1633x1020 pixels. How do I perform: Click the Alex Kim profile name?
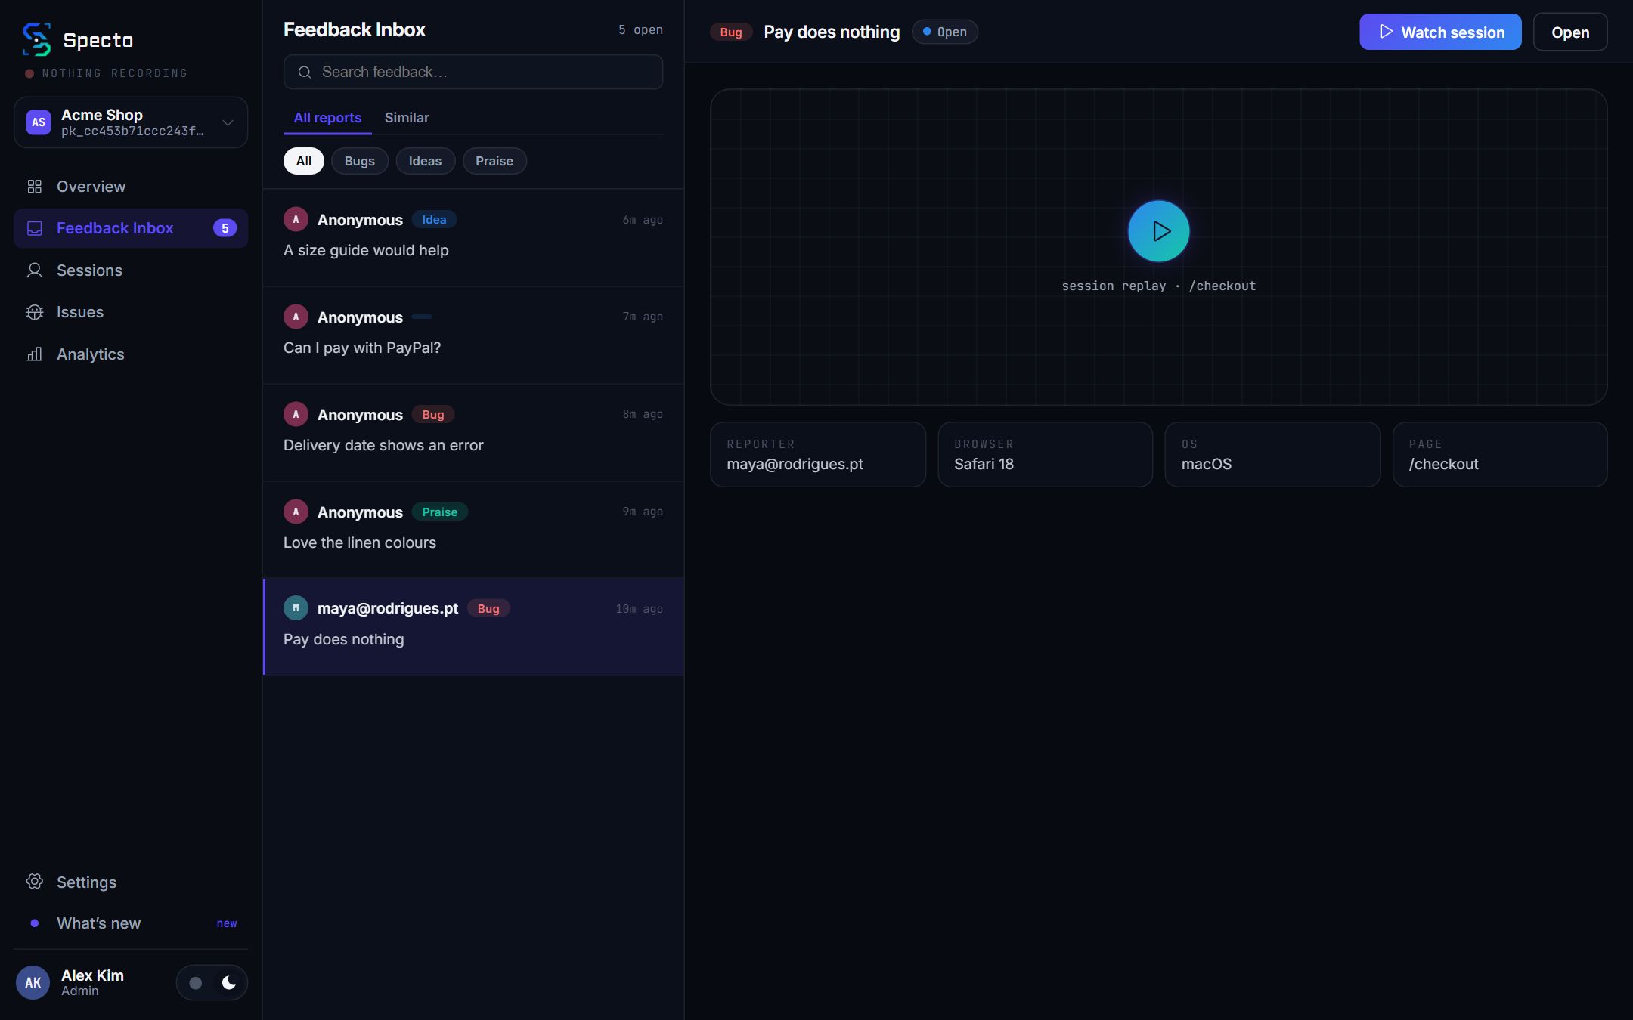pyautogui.click(x=92, y=975)
